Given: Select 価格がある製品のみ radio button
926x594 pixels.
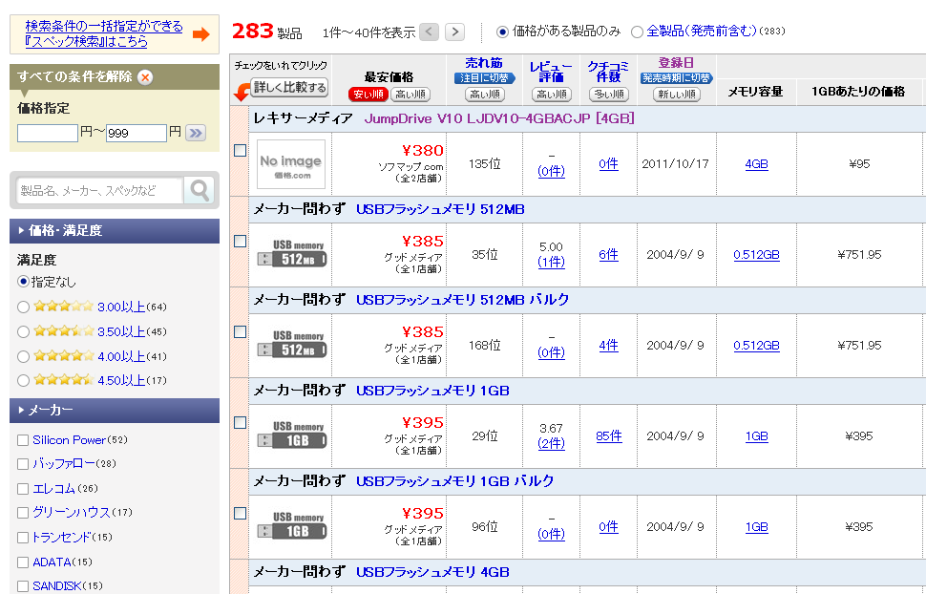Looking at the screenshot, I should [502, 32].
